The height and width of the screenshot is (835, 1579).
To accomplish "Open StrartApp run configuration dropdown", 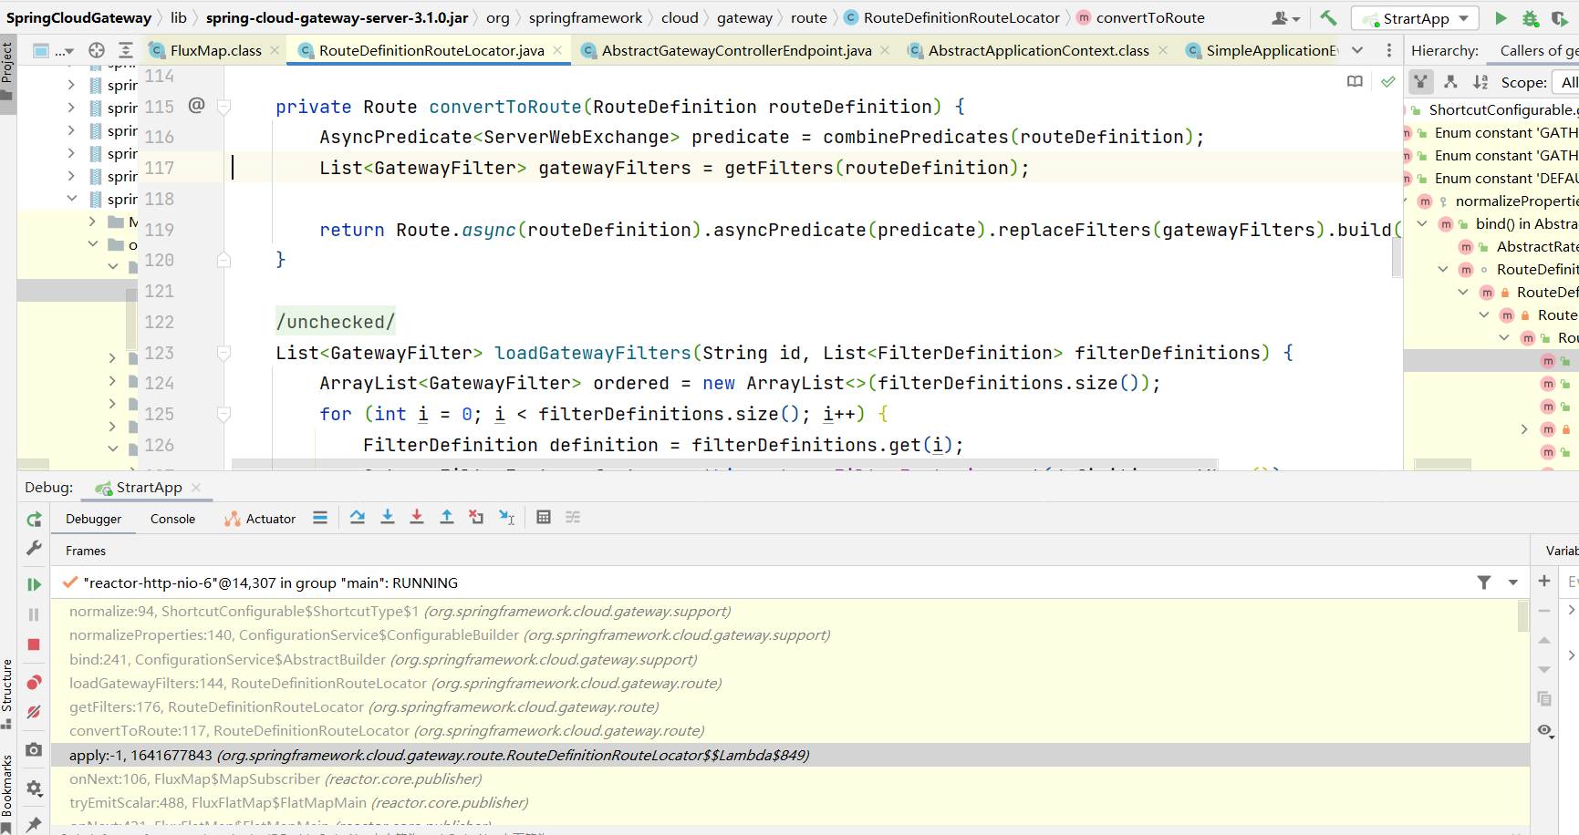I will (x=1414, y=18).
